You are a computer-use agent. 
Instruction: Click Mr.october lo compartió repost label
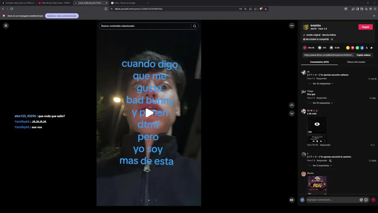click(x=317, y=39)
